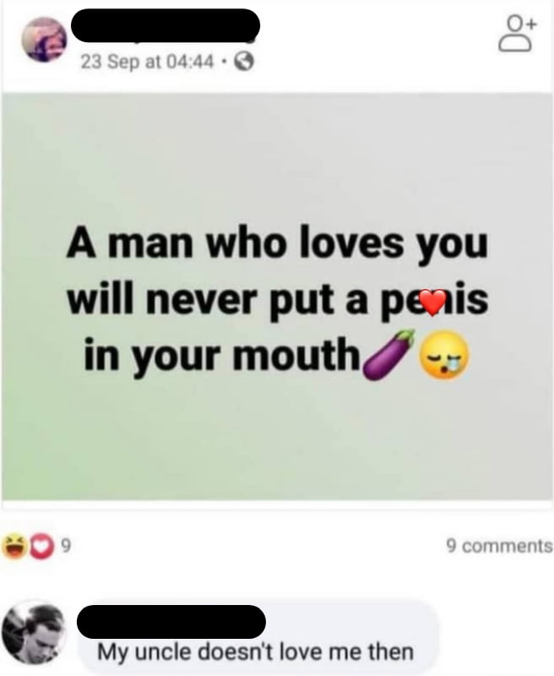This screenshot has width=554, height=676.
Task: Click the redacted commenter name
Action: coord(171,621)
